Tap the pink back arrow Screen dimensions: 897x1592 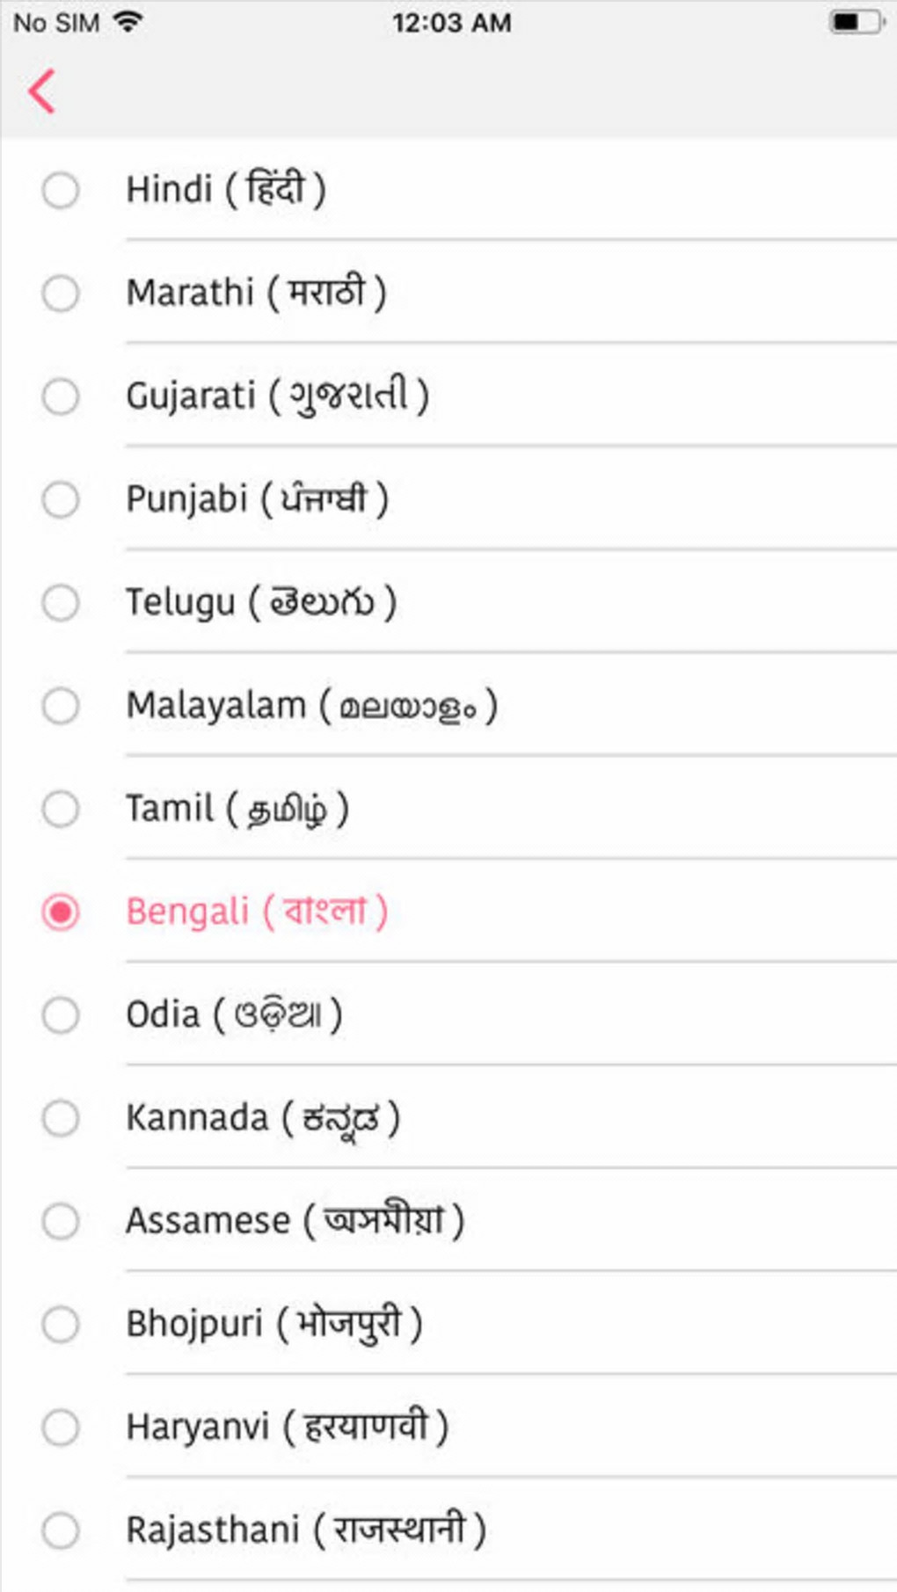(x=41, y=91)
